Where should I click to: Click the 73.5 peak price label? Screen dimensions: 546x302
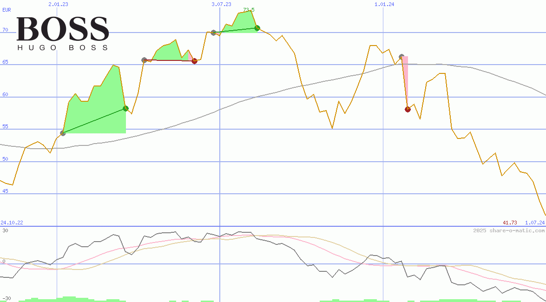pyautogui.click(x=249, y=10)
